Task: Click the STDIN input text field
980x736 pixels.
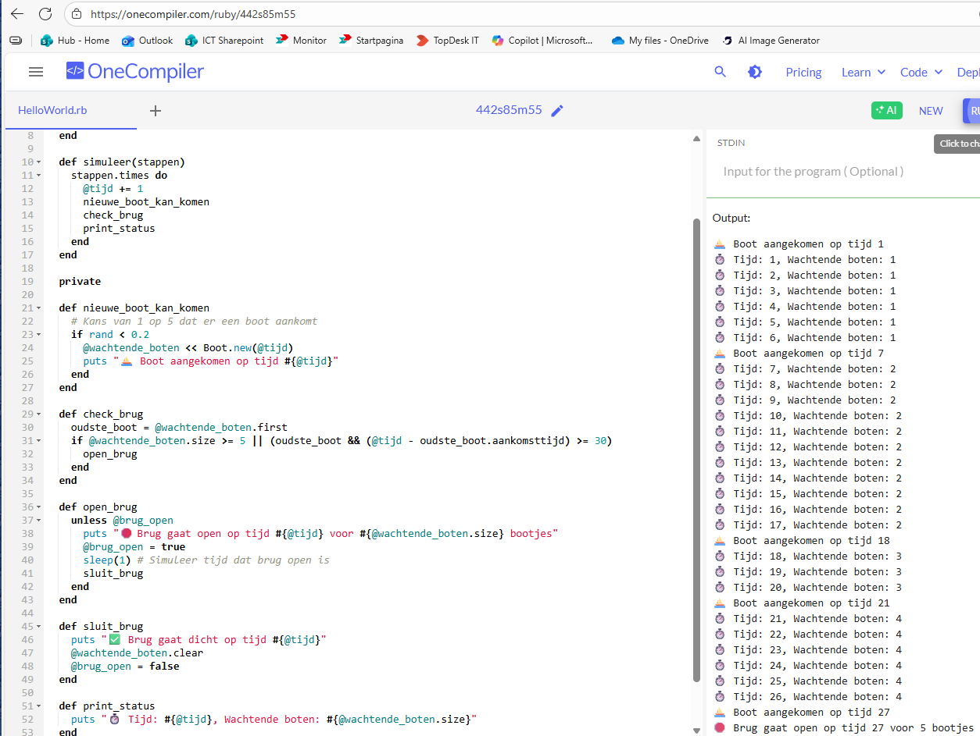Action: point(813,172)
